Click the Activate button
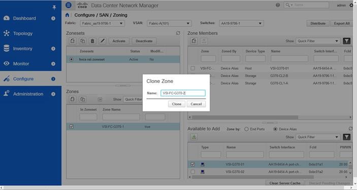Screen dimensions: 357x190 [x=119, y=41]
